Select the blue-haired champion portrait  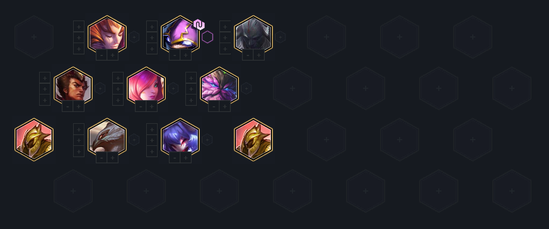click(x=180, y=138)
